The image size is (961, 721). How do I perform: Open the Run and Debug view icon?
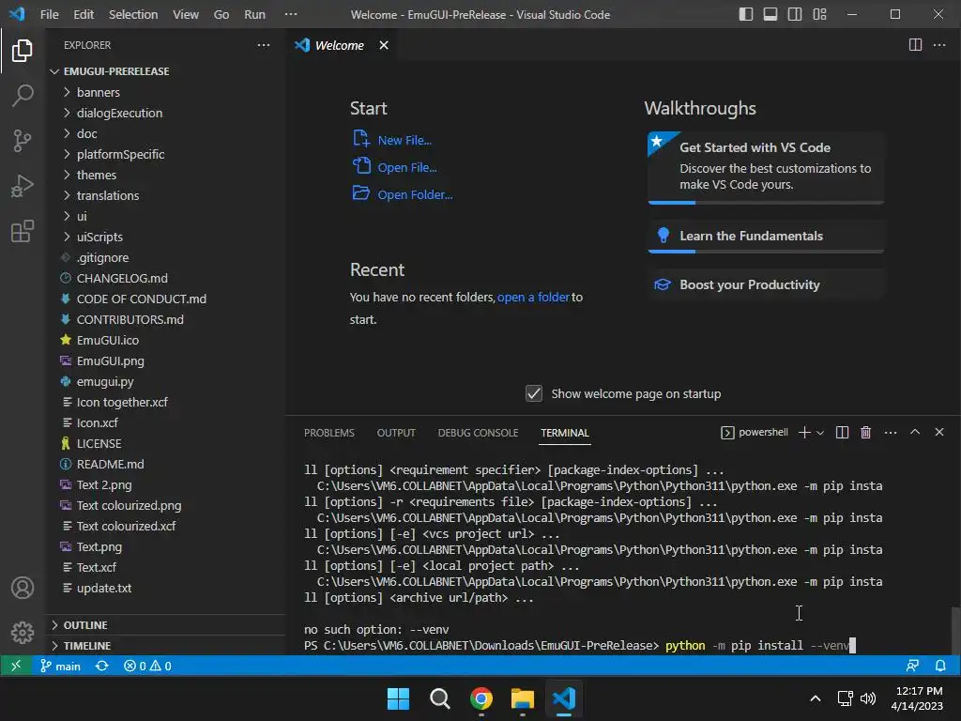point(23,186)
